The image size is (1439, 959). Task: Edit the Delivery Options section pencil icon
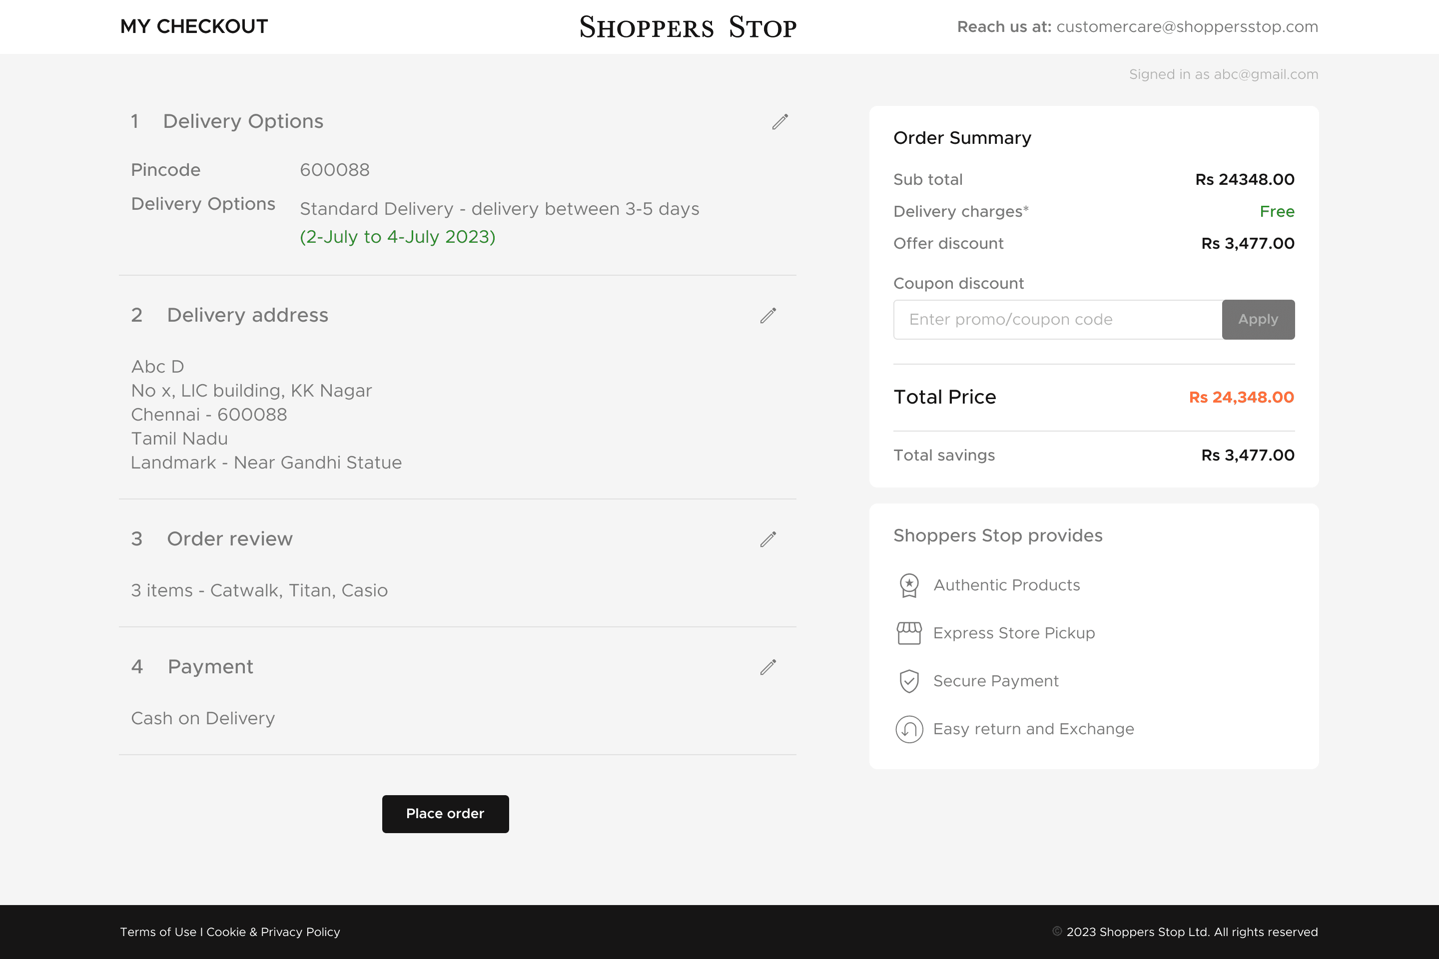coord(780,122)
